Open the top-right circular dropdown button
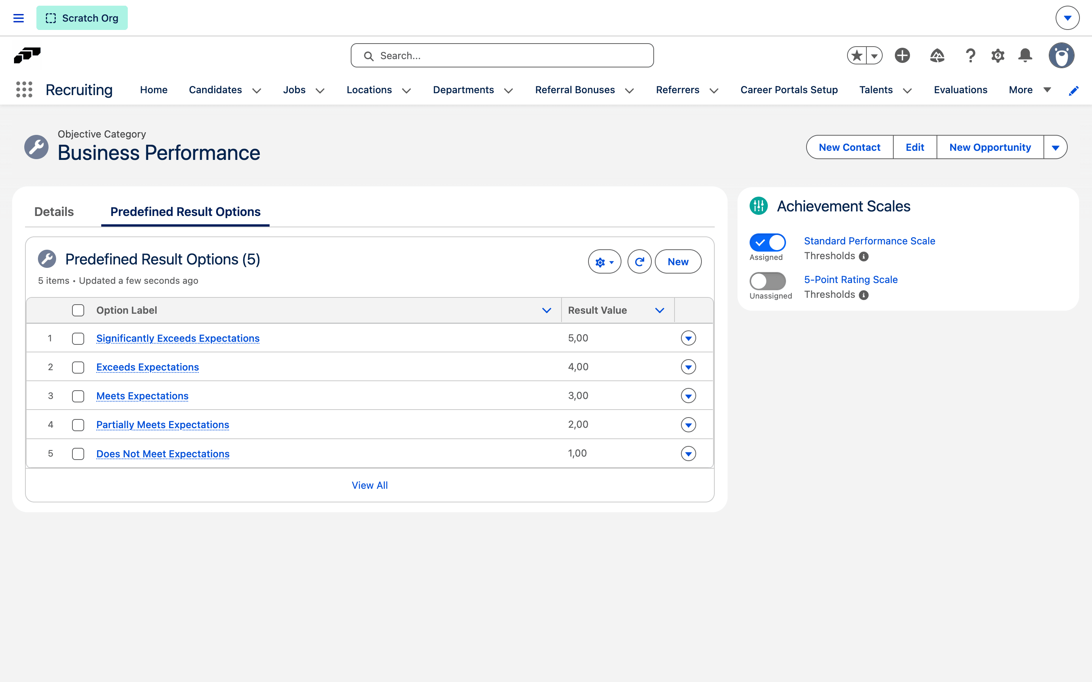Image resolution: width=1092 pixels, height=682 pixels. 1067,18
